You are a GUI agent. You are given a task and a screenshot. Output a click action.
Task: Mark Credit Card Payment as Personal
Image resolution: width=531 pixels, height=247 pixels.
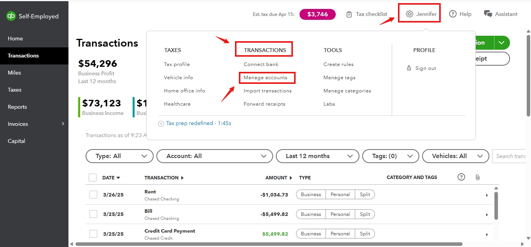pyautogui.click(x=340, y=234)
